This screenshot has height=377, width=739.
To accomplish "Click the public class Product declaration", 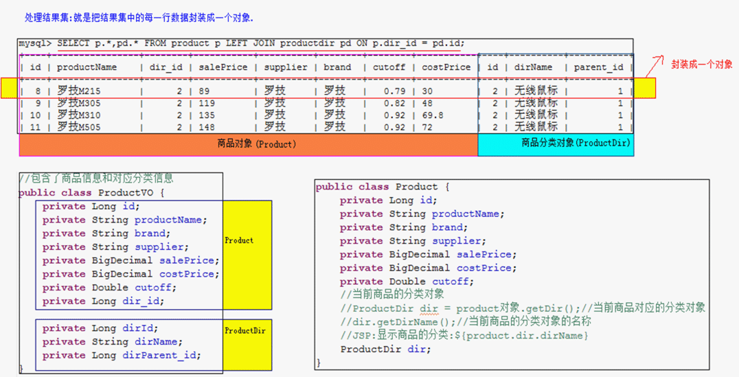I will pos(382,187).
